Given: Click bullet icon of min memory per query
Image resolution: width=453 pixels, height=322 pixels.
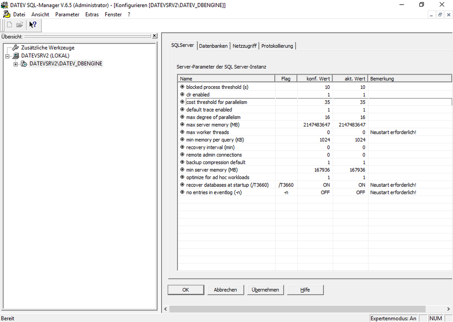Looking at the screenshot, I should click(182, 139).
